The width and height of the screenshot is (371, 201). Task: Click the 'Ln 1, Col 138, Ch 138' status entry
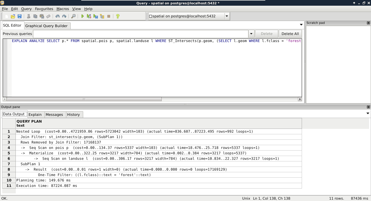[272, 198]
